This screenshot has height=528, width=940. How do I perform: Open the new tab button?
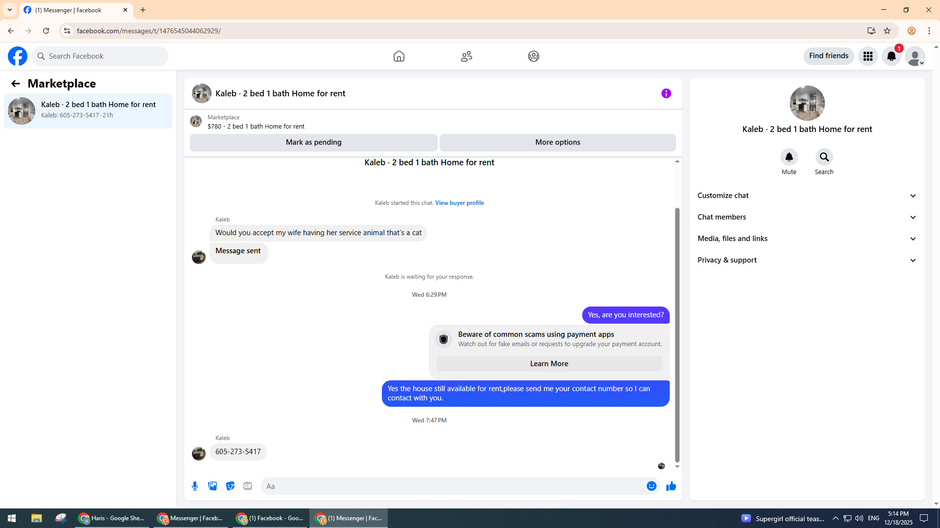click(143, 10)
